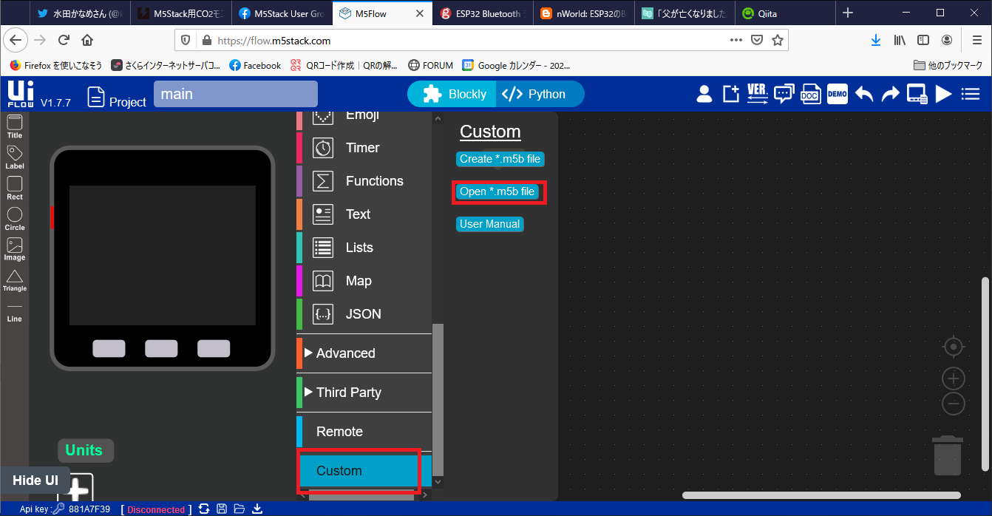Viewport: 992px width, 516px height.
Task: Click 'Create *.m5b file' button
Action: tap(500, 159)
